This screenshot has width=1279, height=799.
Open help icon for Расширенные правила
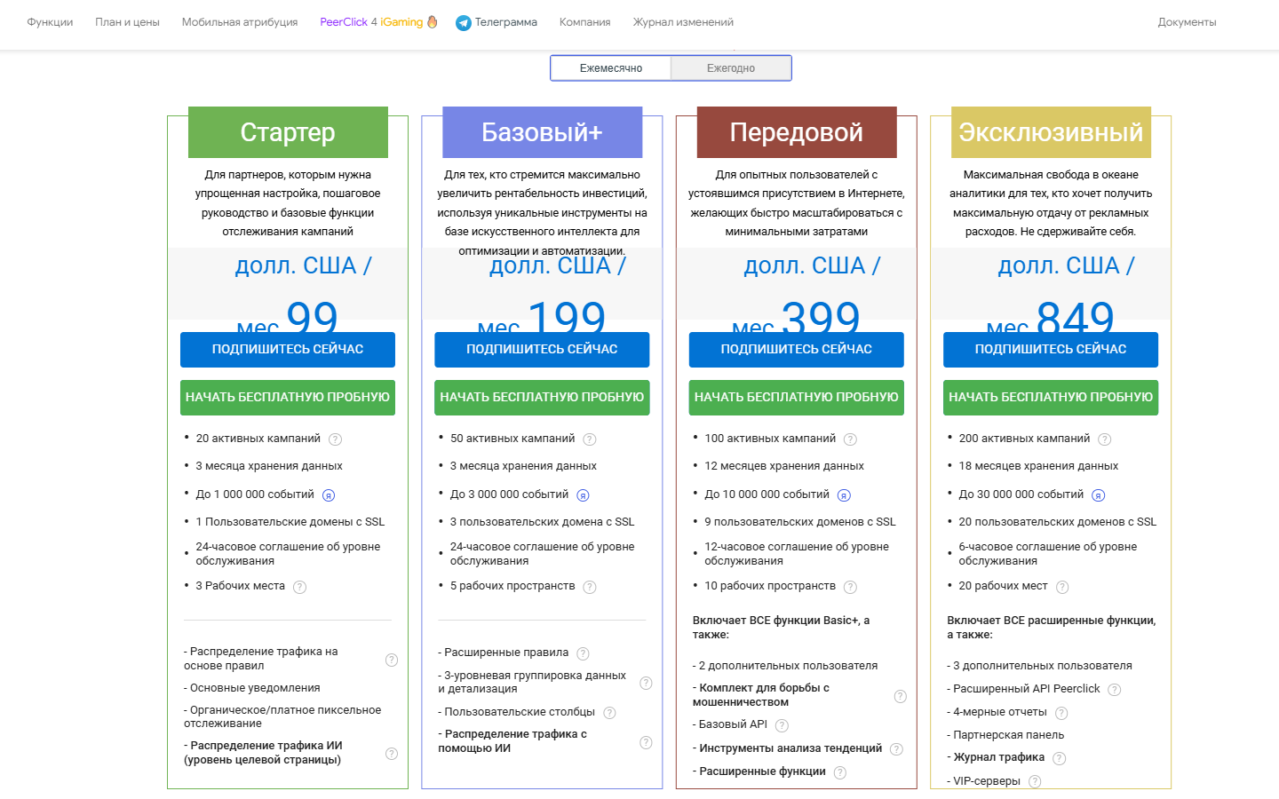(583, 653)
